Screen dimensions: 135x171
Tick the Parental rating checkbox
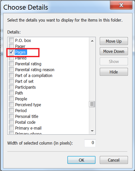(11, 64)
